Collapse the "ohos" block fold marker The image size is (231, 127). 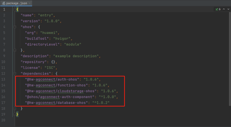(x=15, y=27)
